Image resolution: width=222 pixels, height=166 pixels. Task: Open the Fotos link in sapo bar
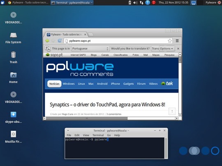coord(136,55)
